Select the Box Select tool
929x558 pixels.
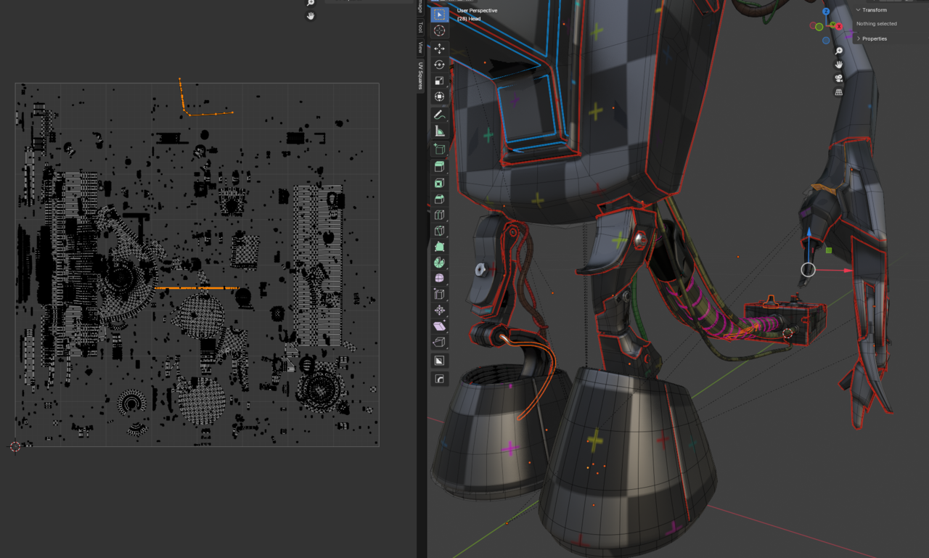[439, 15]
